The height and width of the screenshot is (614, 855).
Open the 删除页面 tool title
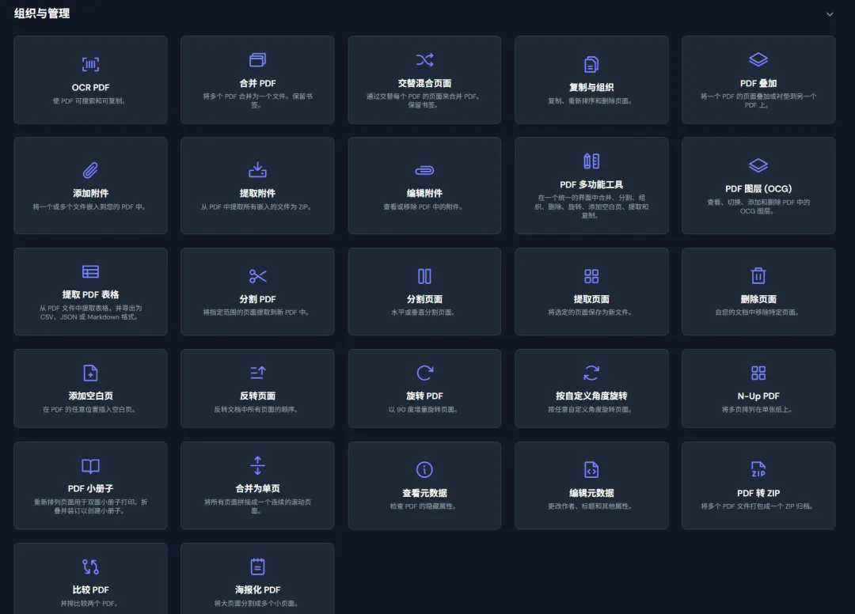click(758, 299)
